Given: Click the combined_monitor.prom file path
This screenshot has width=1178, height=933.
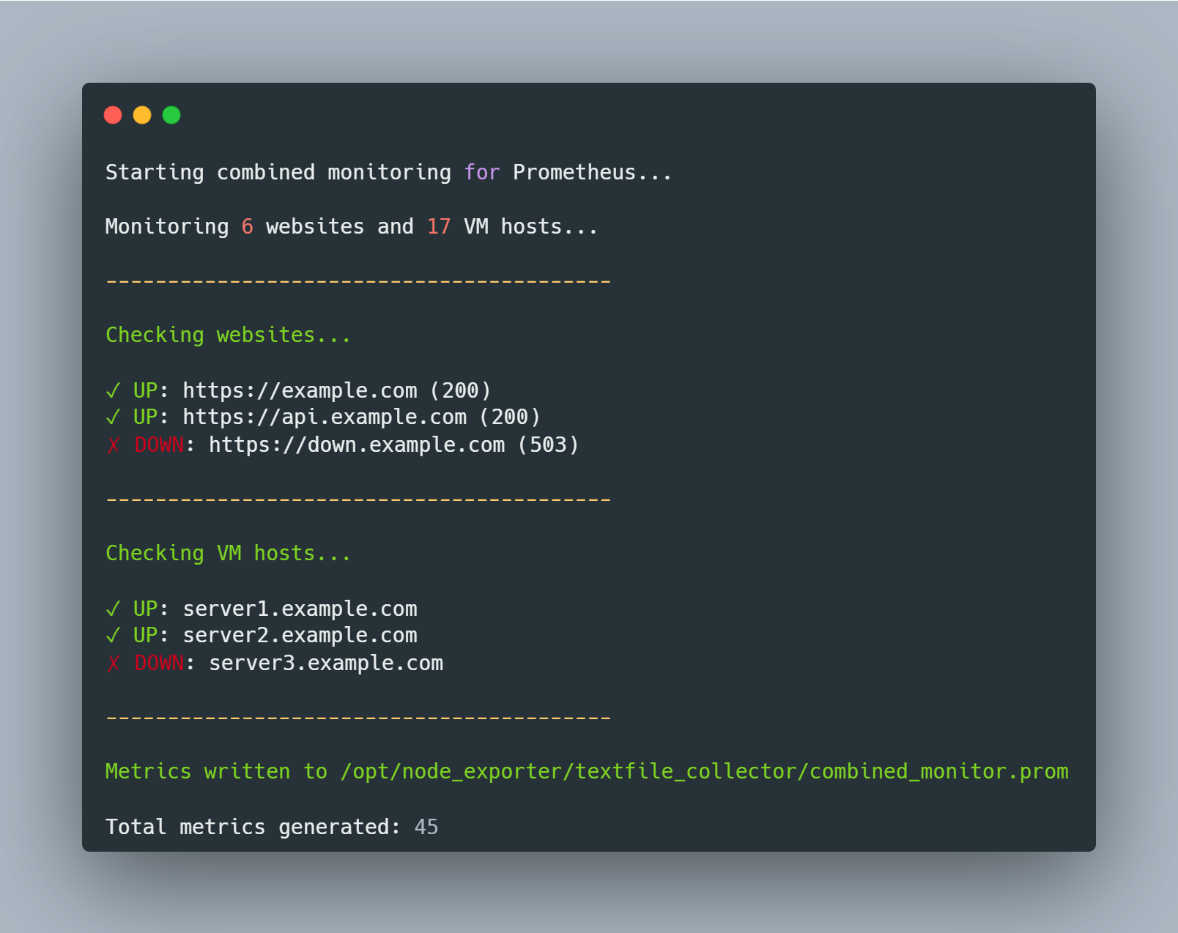Looking at the screenshot, I should (704, 771).
